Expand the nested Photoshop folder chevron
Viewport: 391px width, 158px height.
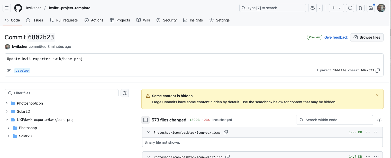(x=9, y=128)
